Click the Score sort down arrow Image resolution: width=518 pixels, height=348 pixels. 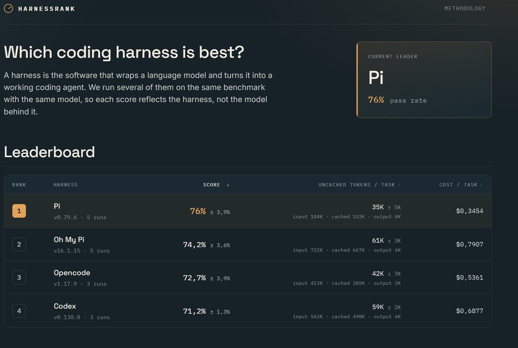click(x=228, y=185)
